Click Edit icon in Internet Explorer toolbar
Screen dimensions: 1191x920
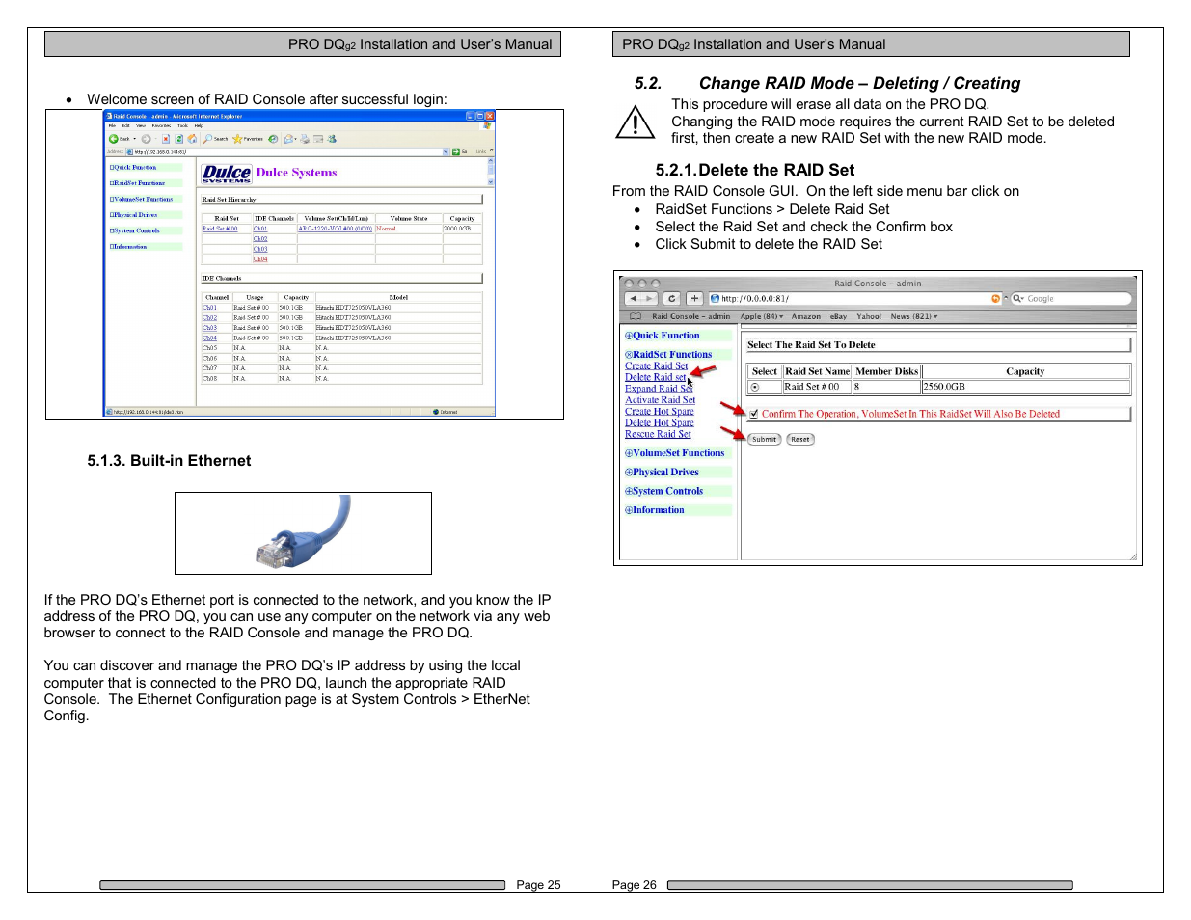click(x=318, y=139)
